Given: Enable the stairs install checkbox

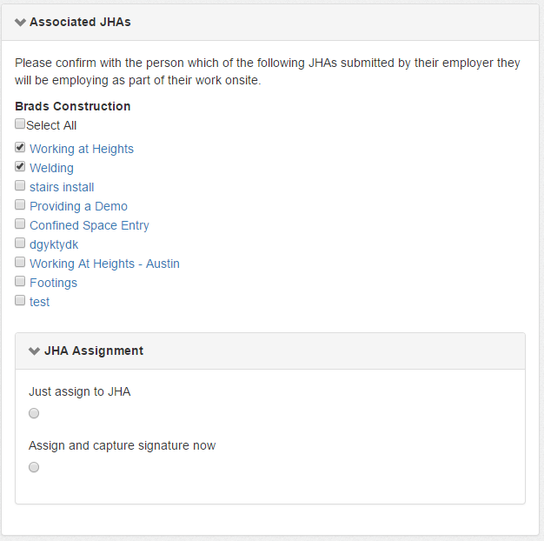Looking at the screenshot, I should 20,186.
